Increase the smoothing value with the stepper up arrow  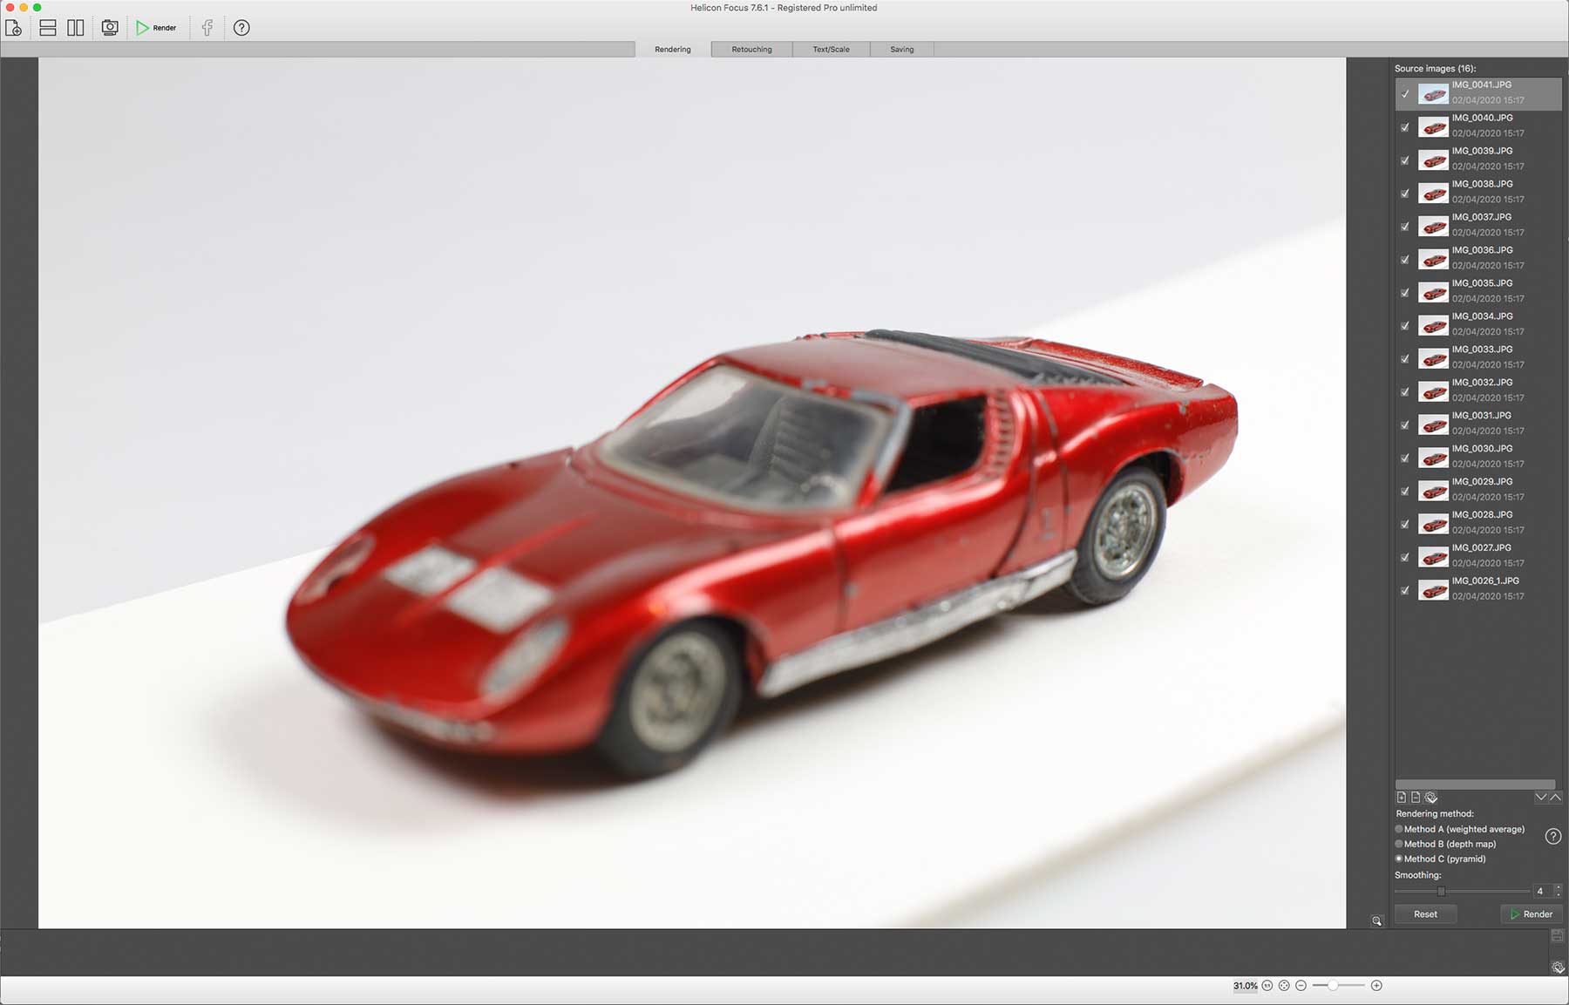pos(1558,887)
